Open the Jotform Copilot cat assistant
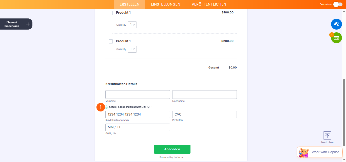 pos(304,152)
